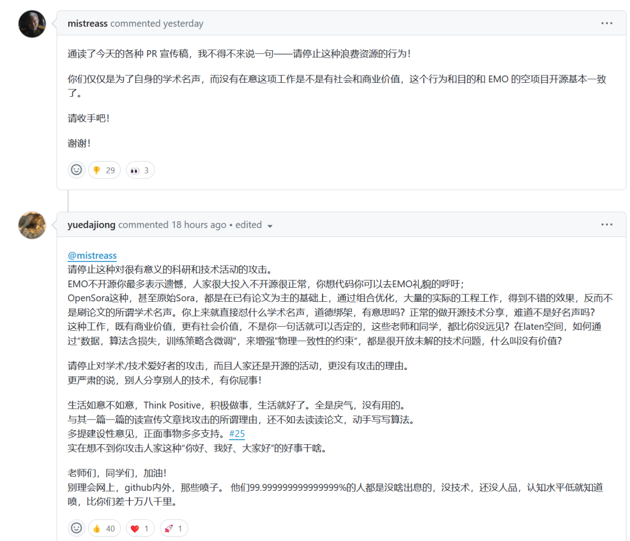
Task: Follow the @mistreass mention link
Action: coord(92,255)
